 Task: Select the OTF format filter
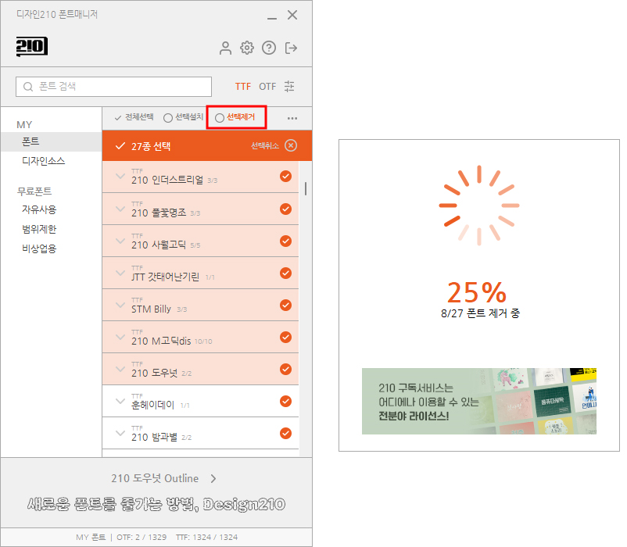(267, 87)
